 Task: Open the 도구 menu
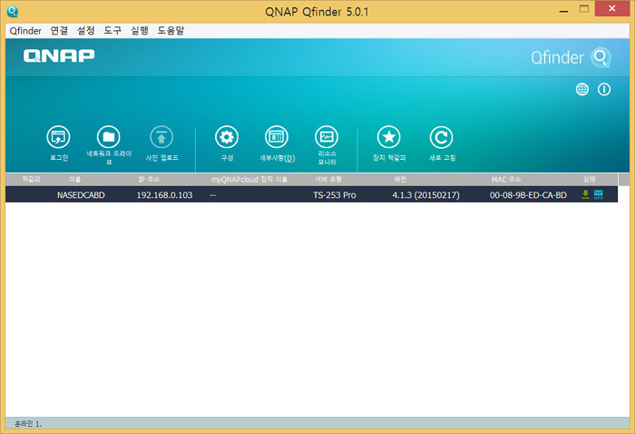click(112, 30)
